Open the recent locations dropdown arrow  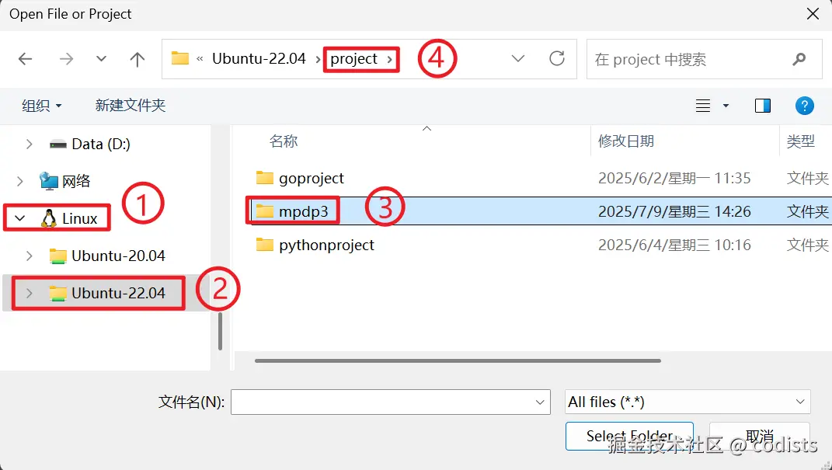point(101,59)
